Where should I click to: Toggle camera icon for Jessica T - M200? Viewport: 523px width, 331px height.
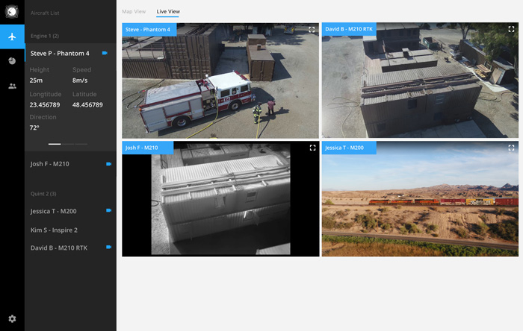point(108,211)
